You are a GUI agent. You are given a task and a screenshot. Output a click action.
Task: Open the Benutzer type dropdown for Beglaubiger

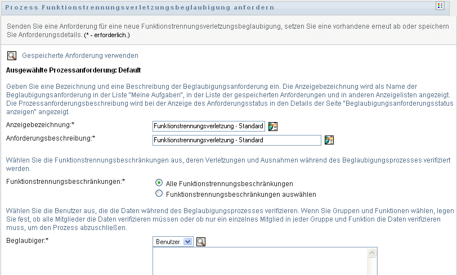173,242
